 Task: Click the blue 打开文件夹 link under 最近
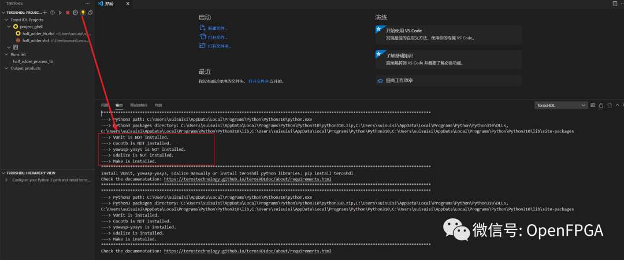click(258, 81)
